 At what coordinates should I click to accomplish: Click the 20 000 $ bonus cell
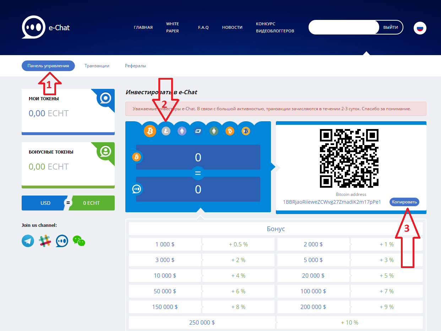point(313,276)
